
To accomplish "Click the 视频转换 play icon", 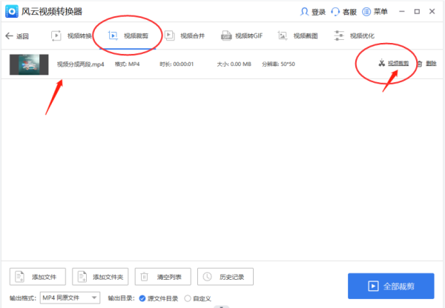I will click(56, 36).
